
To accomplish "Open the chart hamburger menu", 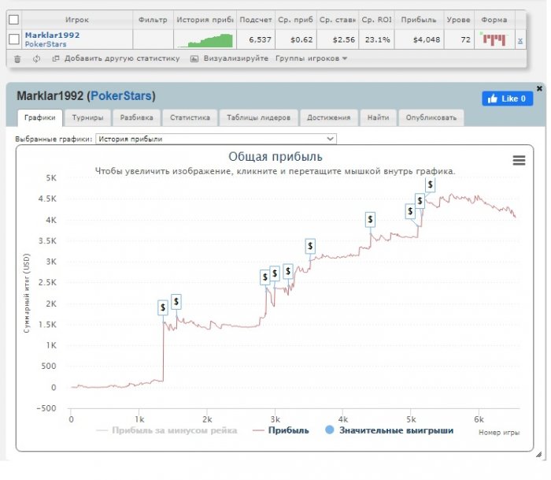I will pyautogui.click(x=519, y=161).
